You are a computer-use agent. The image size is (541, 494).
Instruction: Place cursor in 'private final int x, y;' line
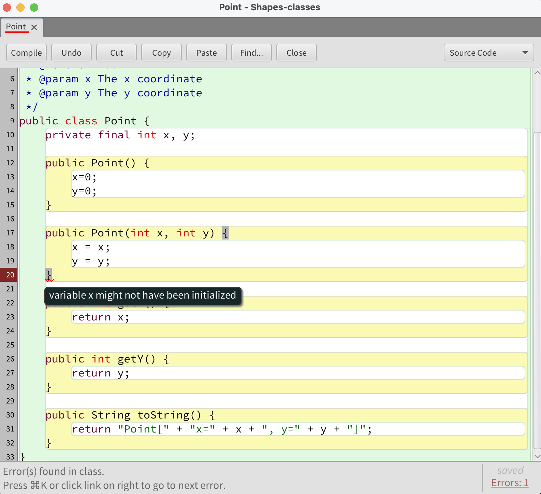point(120,135)
